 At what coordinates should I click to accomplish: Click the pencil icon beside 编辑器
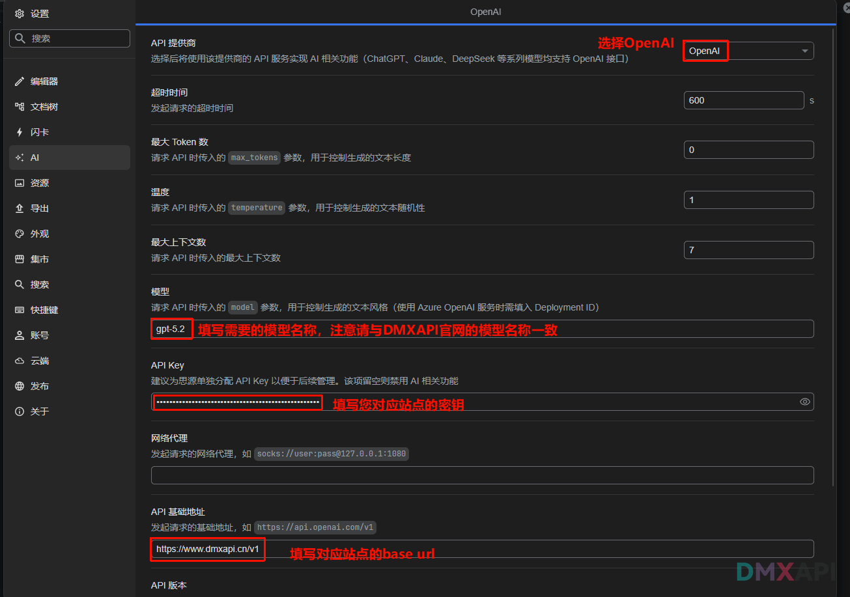(x=20, y=81)
